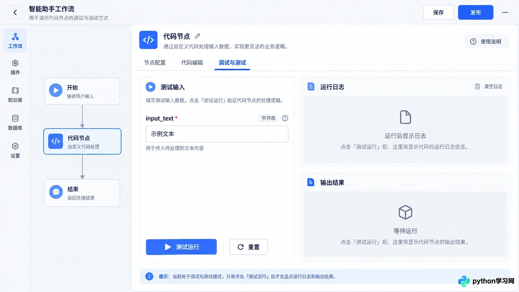Click the 字符串 type tag
519x292 pixels.
click(x=269, y=118)
